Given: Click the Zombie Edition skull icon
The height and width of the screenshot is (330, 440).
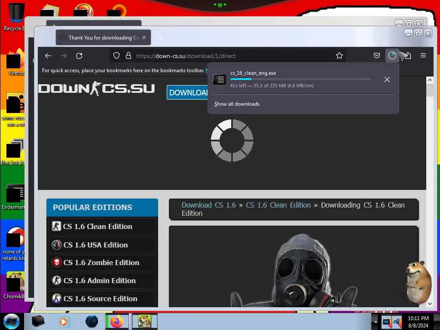Looking at the screenshot, I should 56,263.
